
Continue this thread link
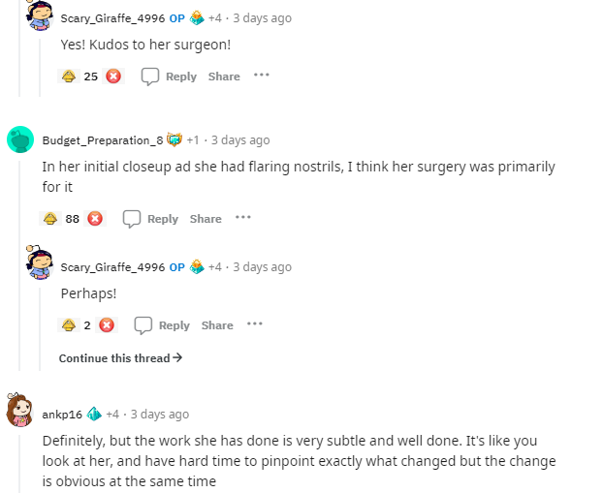click(120, 358)
